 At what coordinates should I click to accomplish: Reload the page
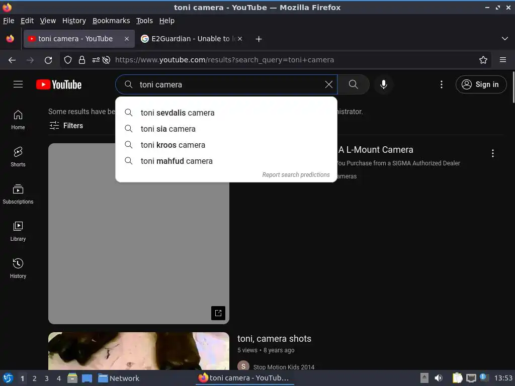pos(48,60)
